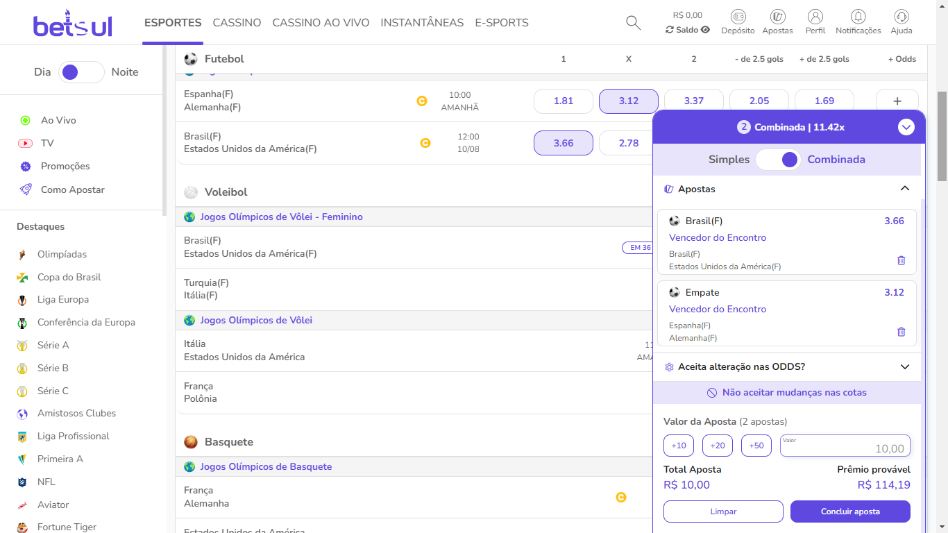
Task: Switch to CASSINO AO VIVO tab
Action: 321,23
